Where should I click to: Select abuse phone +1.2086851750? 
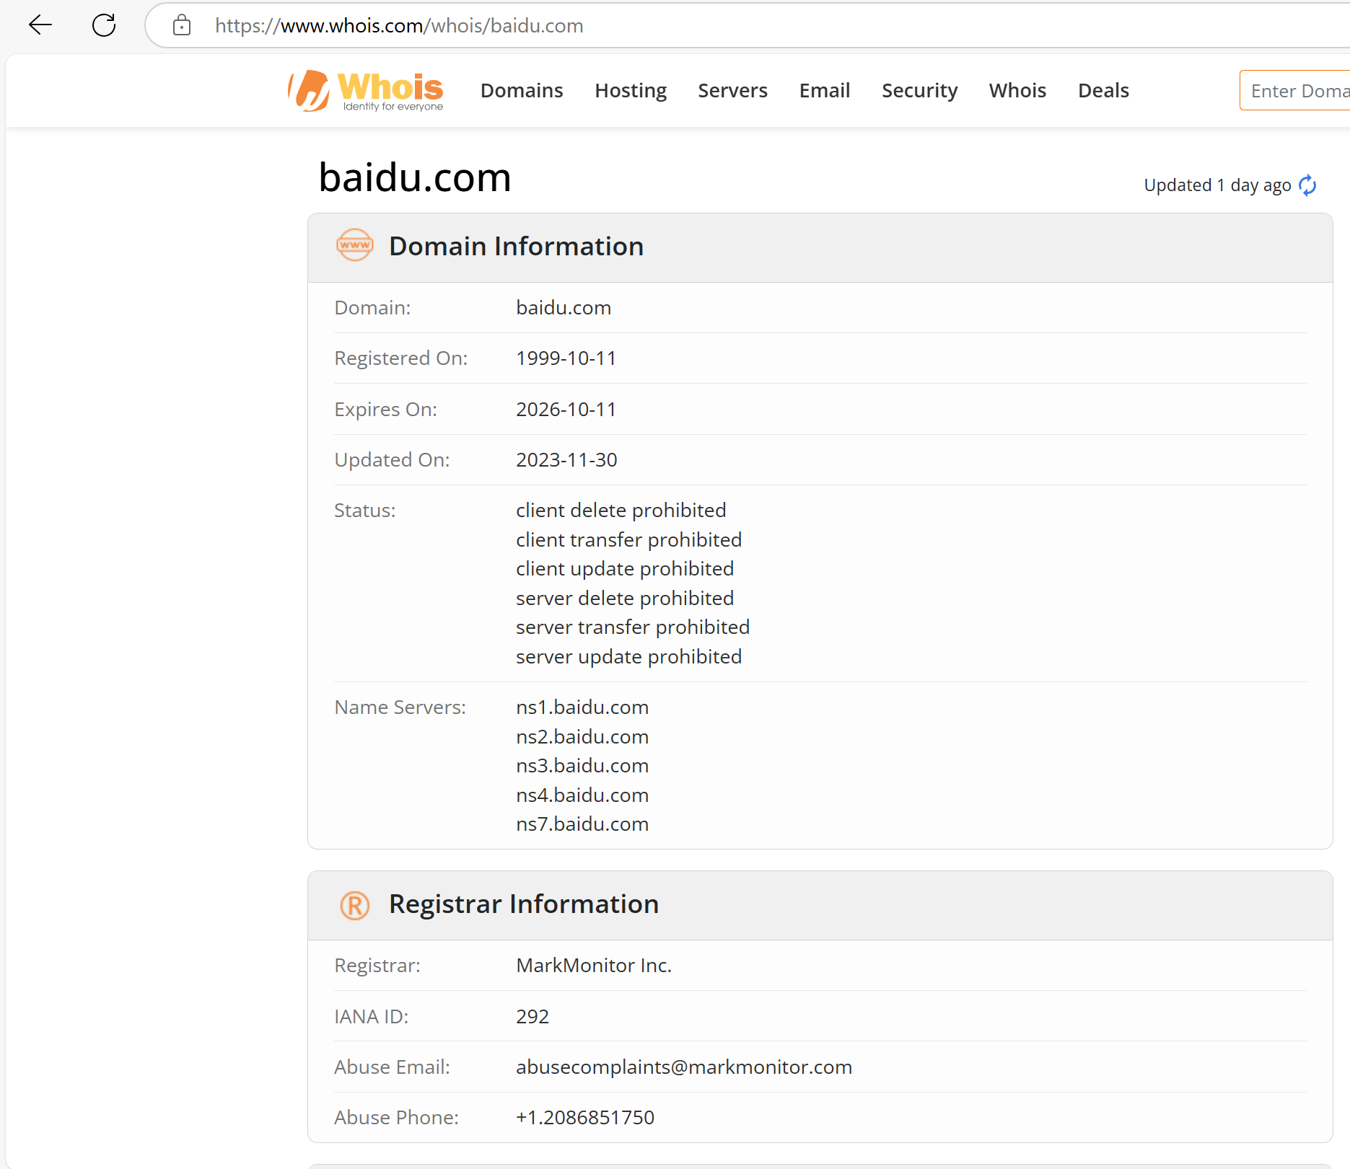pos(585,1118)
